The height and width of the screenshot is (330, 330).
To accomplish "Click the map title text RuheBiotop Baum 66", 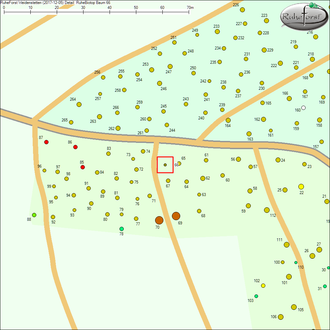I will click(93, 2).
